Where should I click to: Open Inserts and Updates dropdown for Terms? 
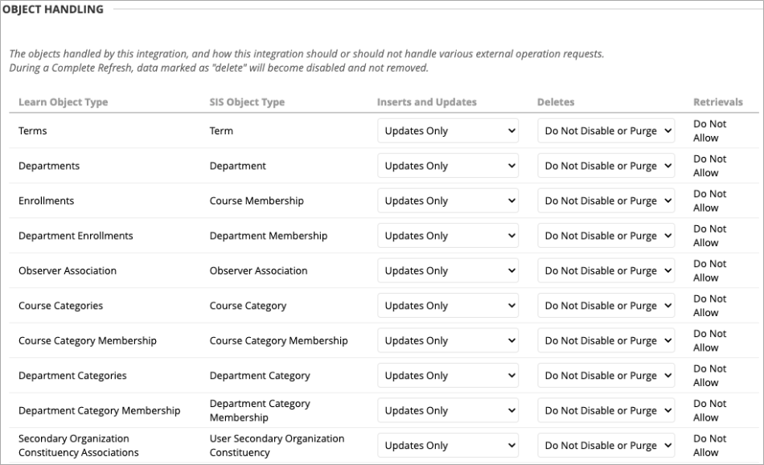coord(448,131)
